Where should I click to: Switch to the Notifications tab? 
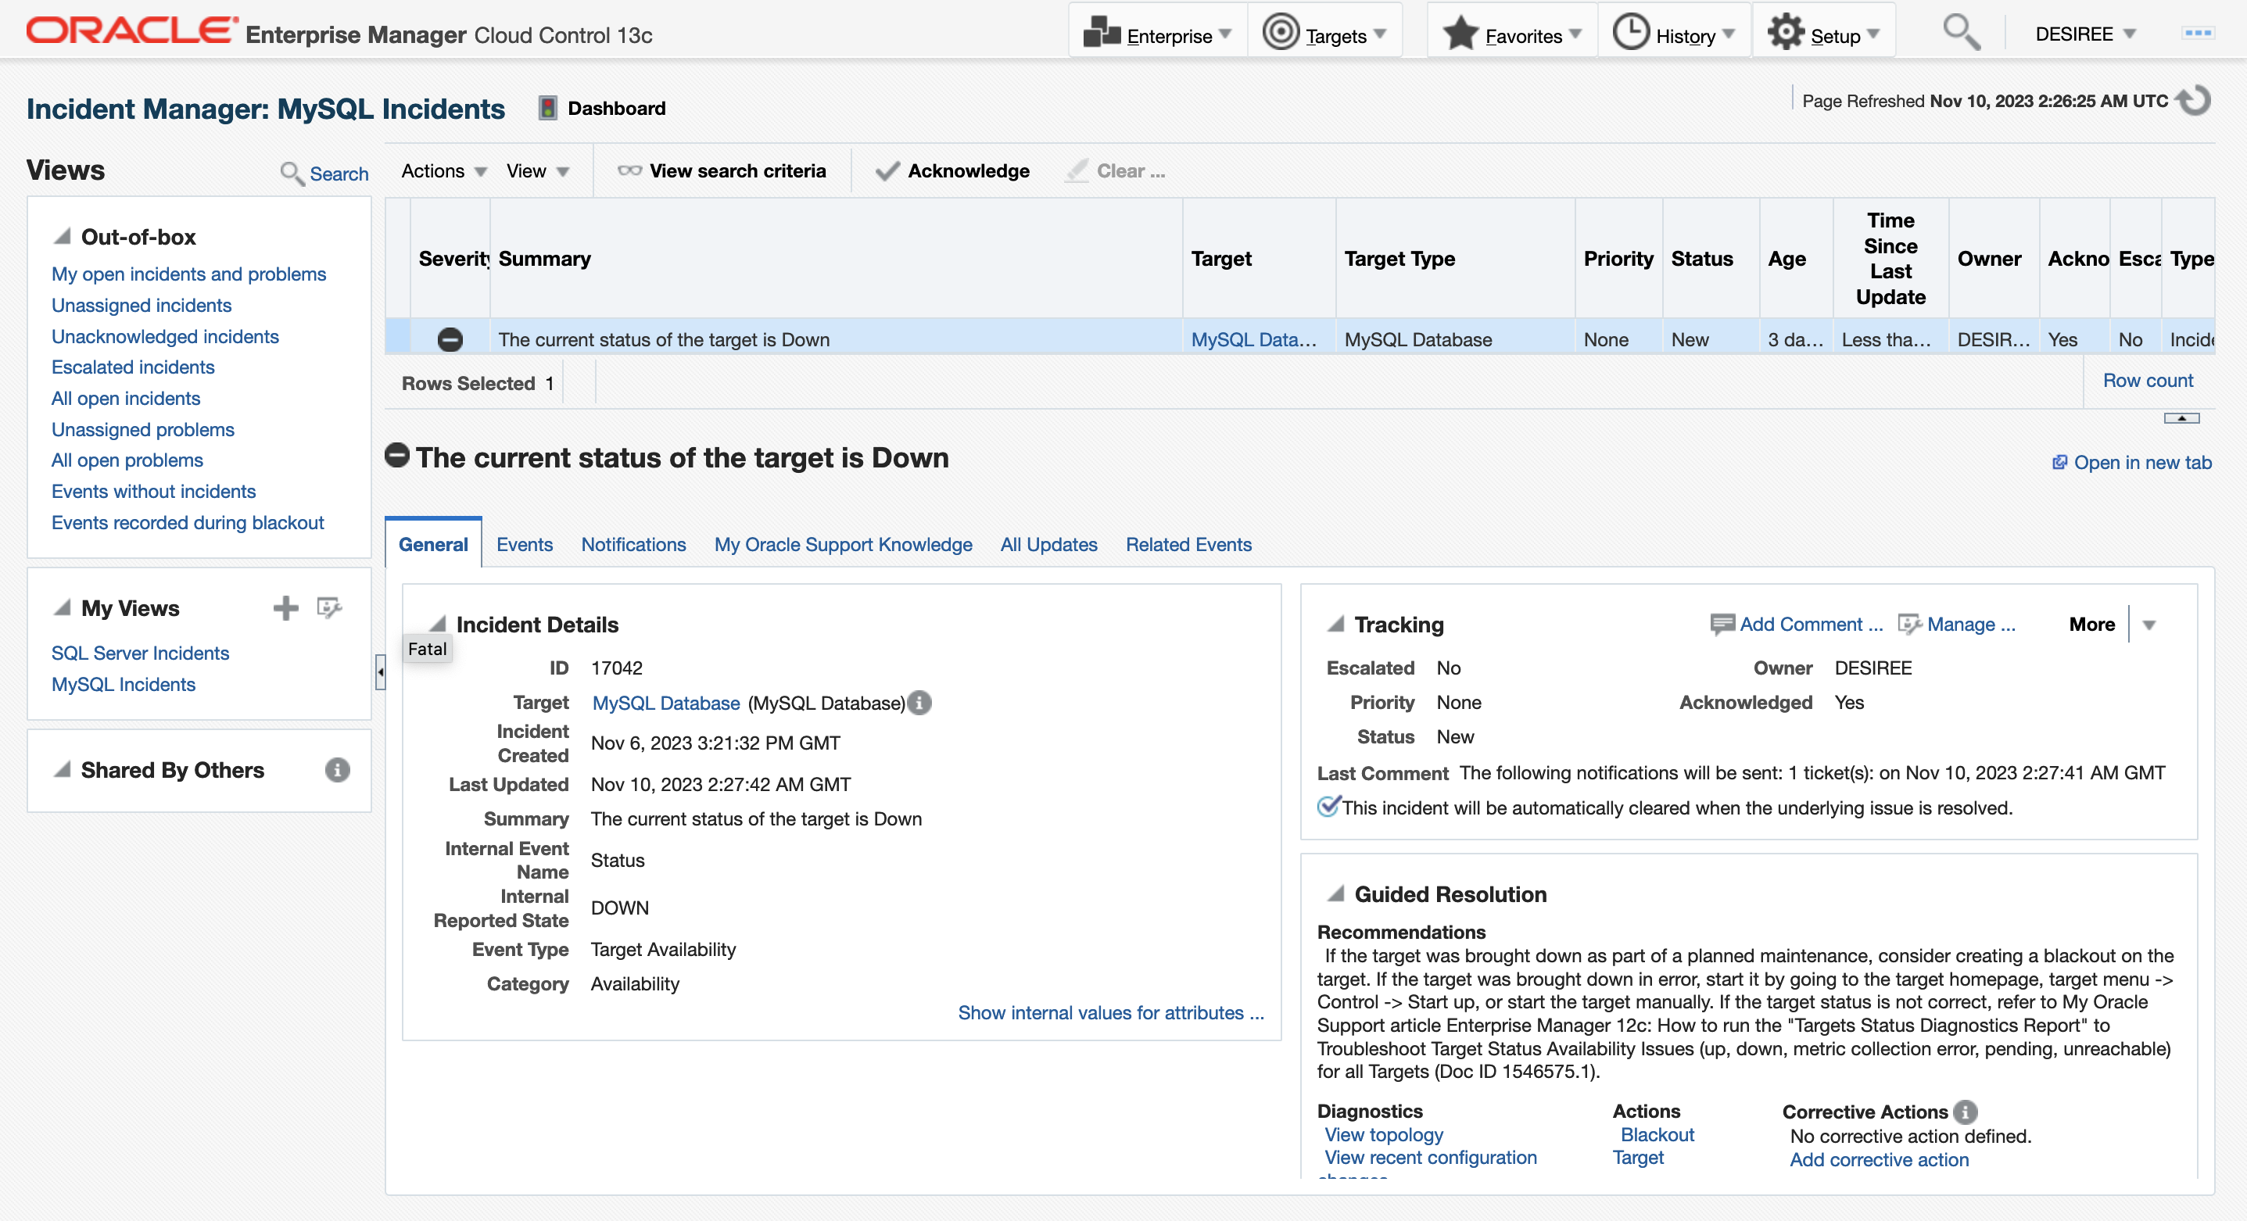point(633,544)
